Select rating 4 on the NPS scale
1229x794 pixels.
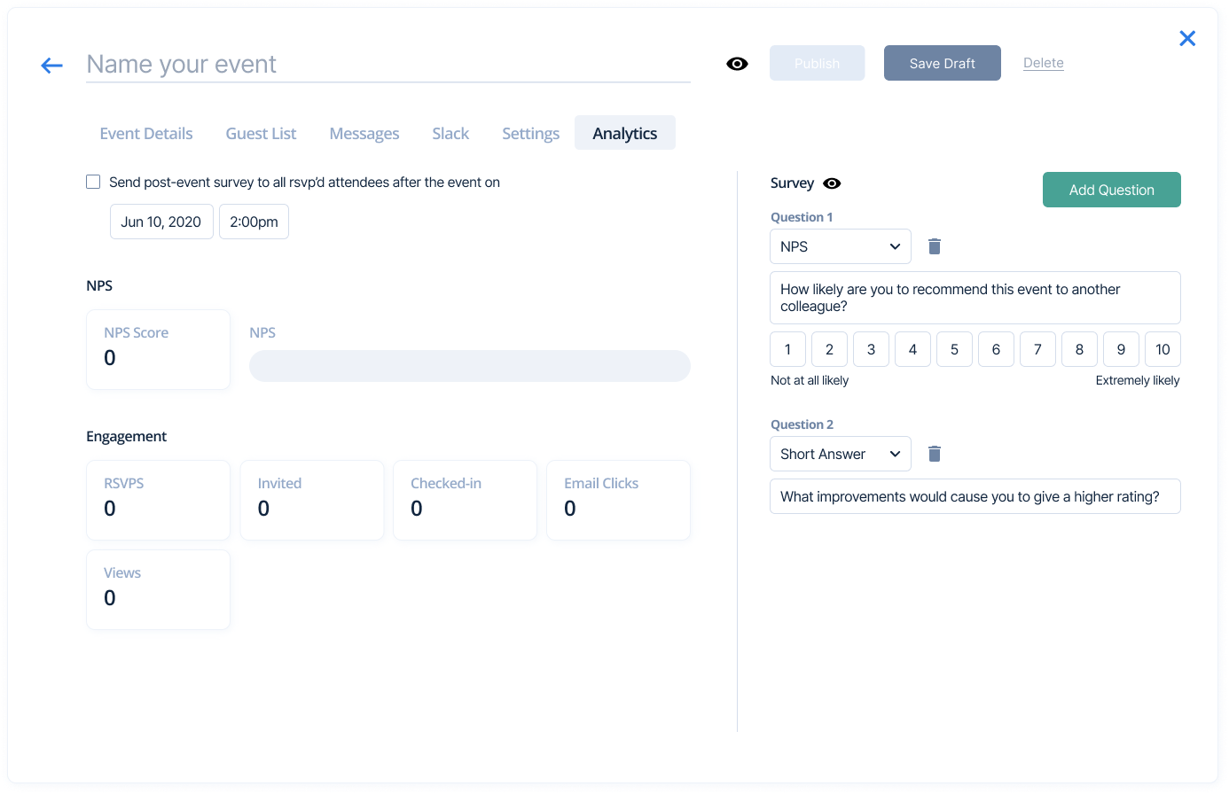click(912, 349)
